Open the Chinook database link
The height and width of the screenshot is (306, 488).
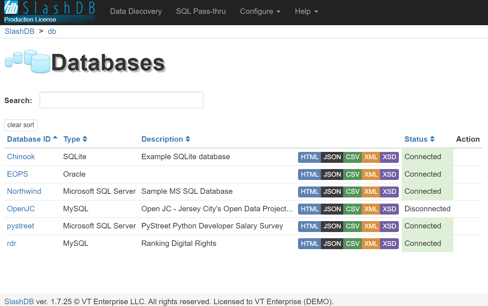point(21,157)
